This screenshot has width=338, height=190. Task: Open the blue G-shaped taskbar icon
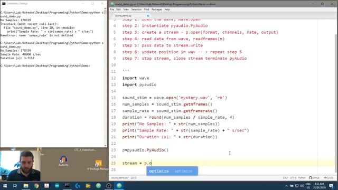(78, 186)
